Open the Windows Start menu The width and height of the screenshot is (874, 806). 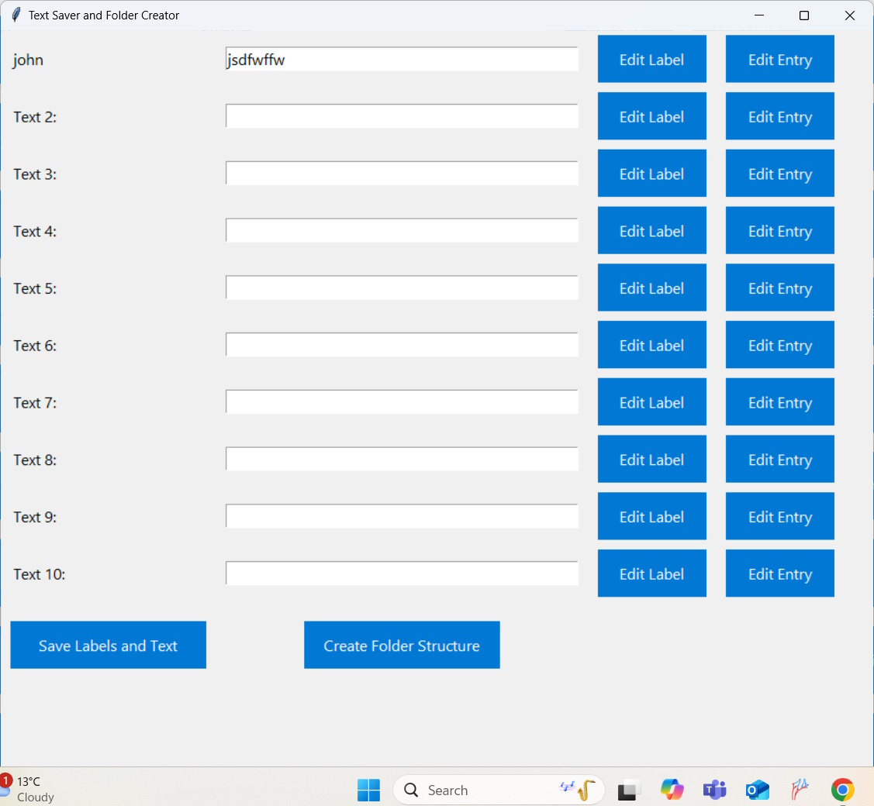coord(368,790)
